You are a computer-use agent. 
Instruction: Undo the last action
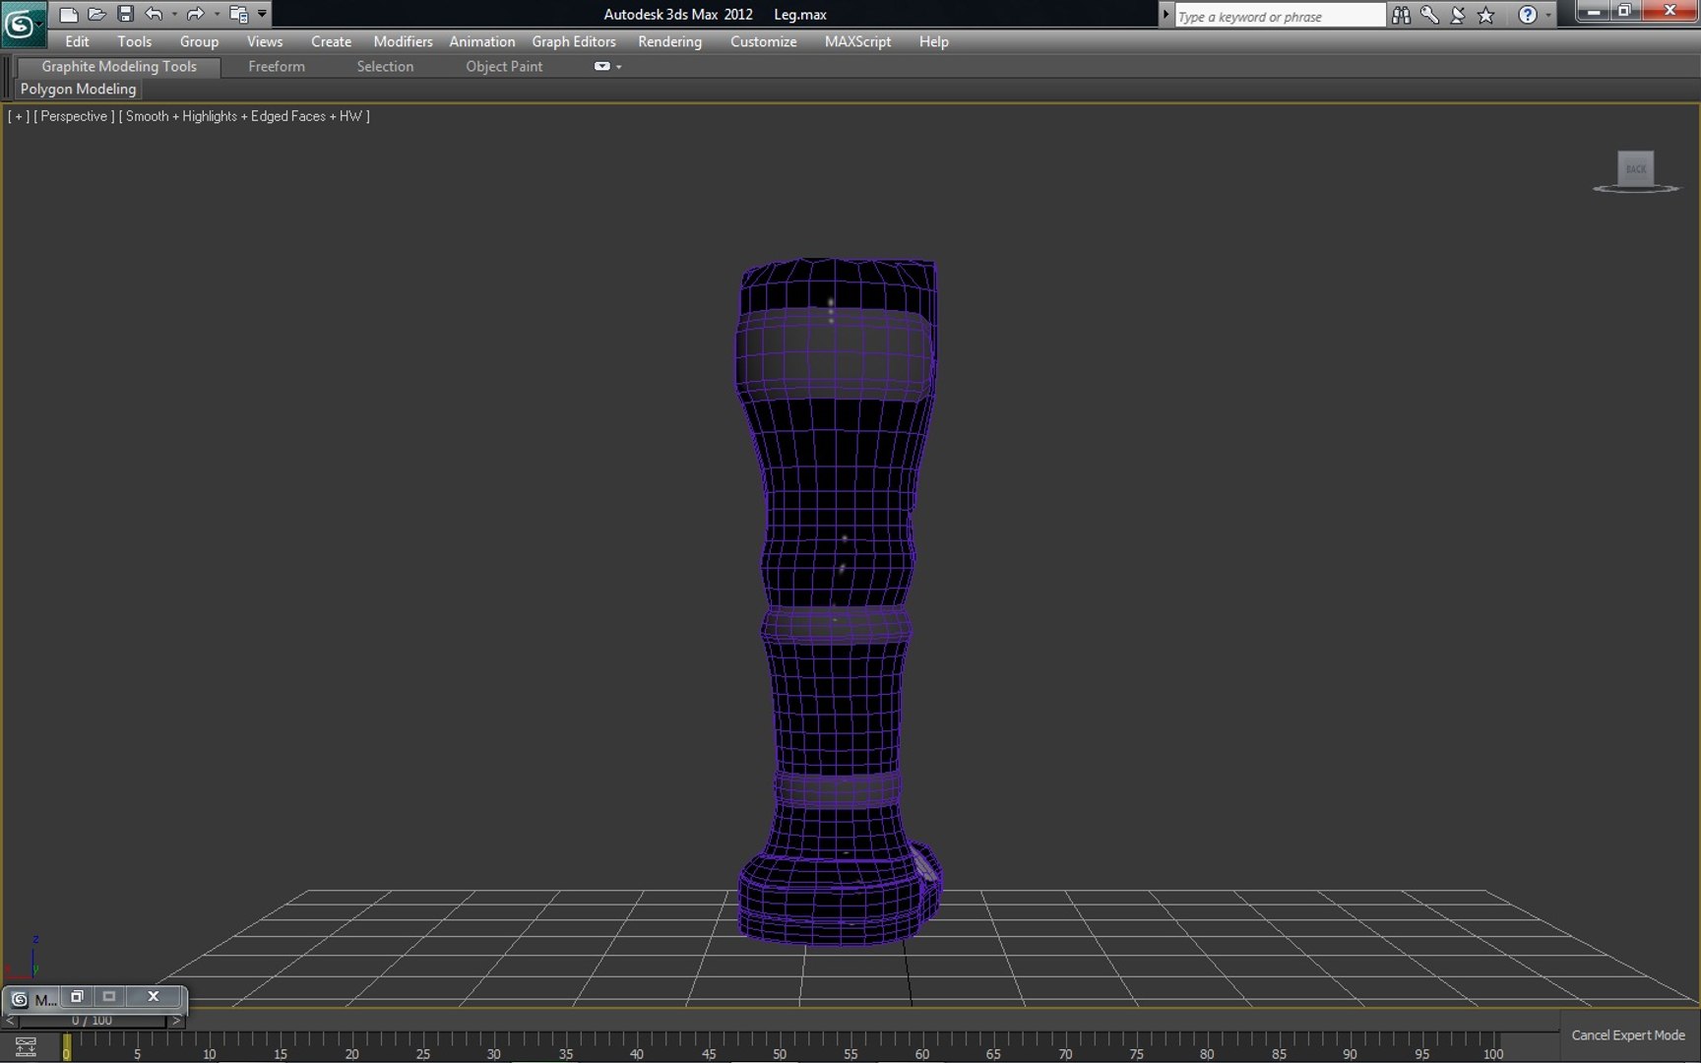point(154,14)
